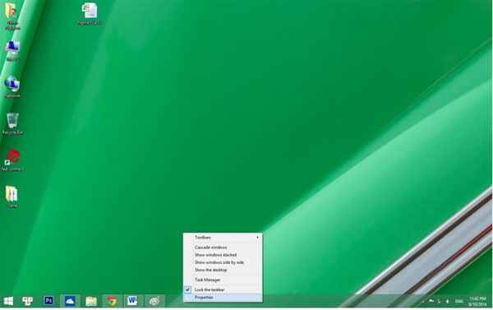Select the Network desktop icon

coord(12,87)
